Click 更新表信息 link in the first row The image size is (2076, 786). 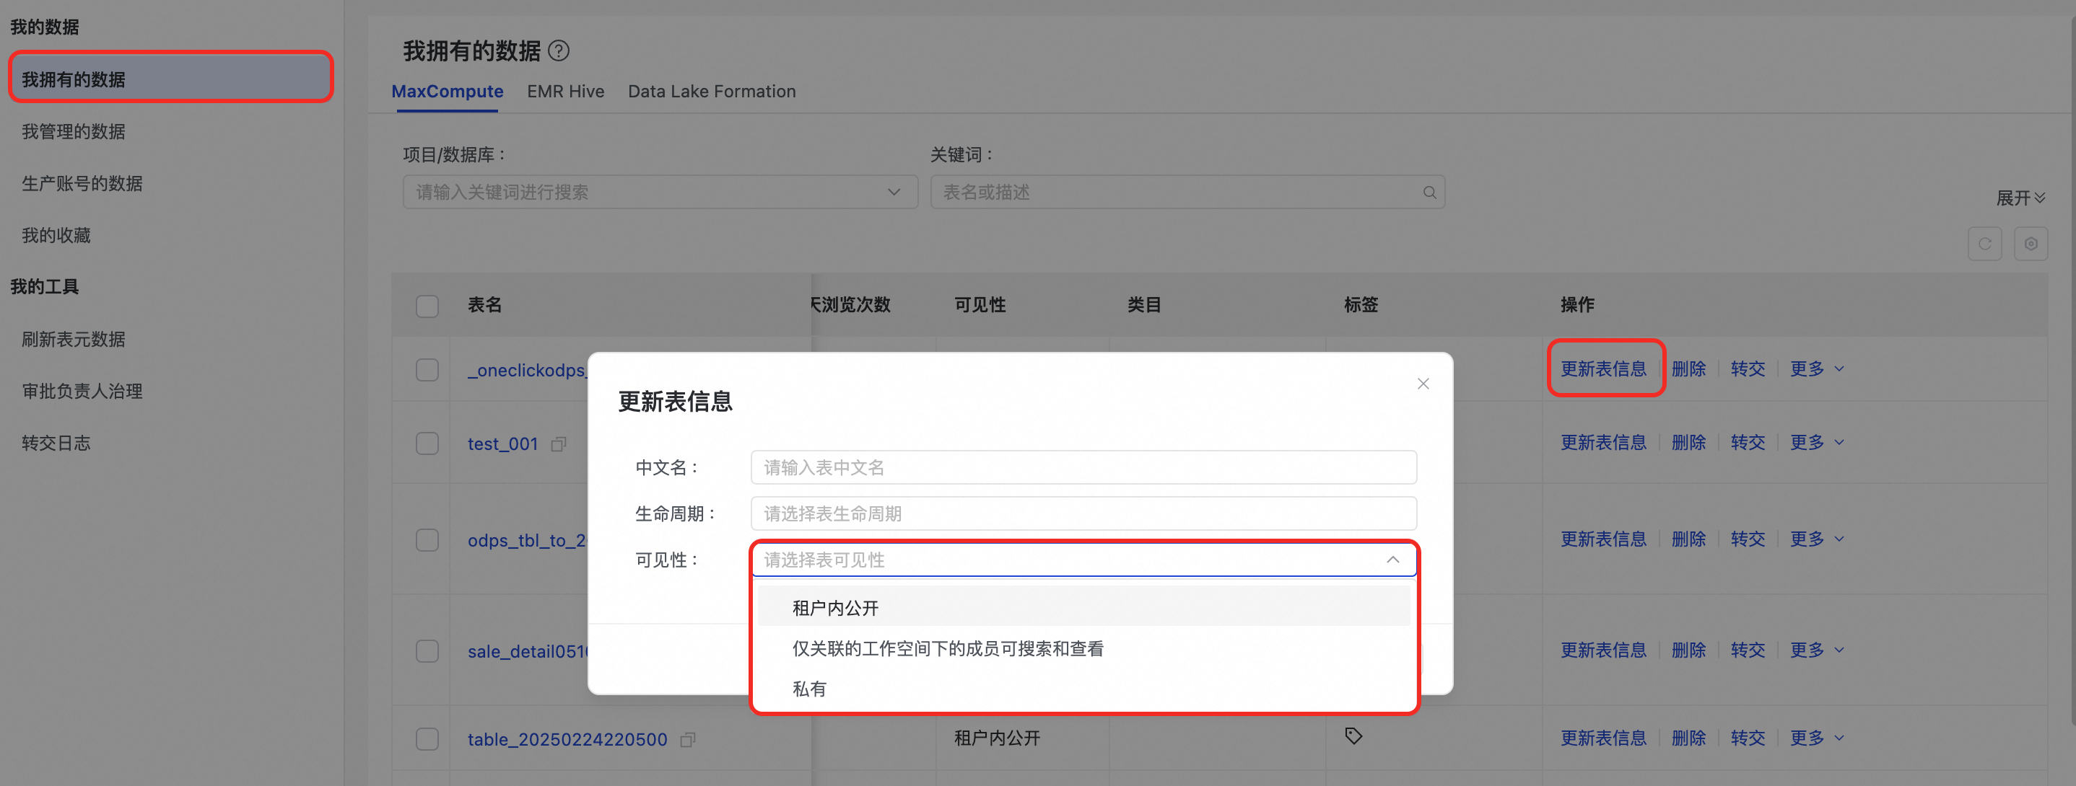(x=1603, y=368)
